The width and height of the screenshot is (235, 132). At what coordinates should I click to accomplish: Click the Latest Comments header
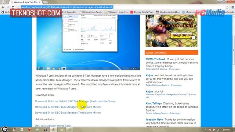(171, 52)
